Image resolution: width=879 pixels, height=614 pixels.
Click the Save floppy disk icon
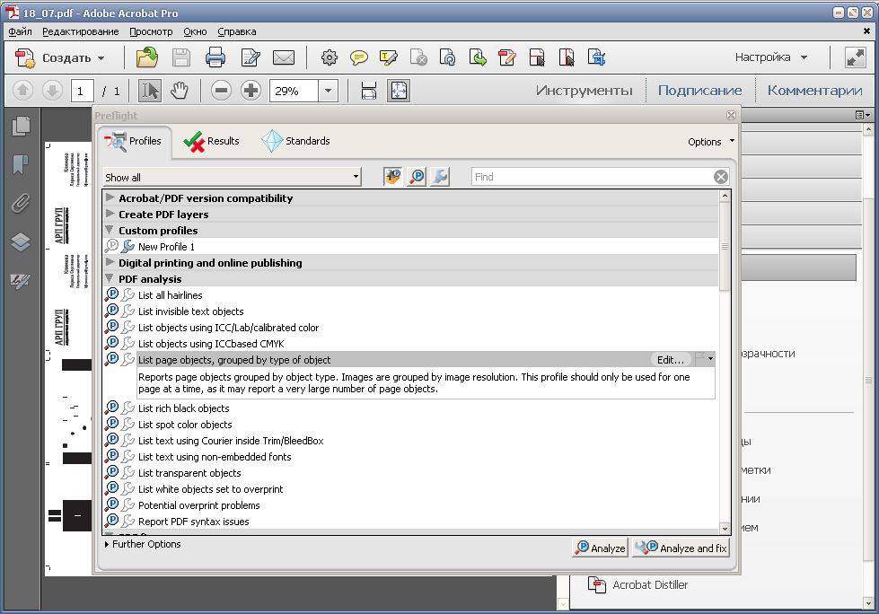click(181, 57)
